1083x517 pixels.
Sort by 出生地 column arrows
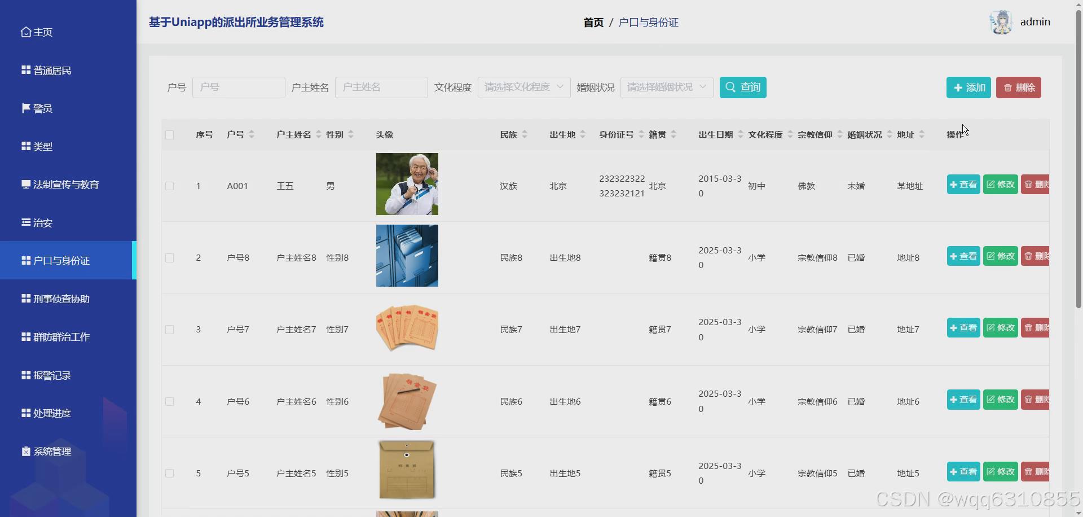tap(583, 134)
